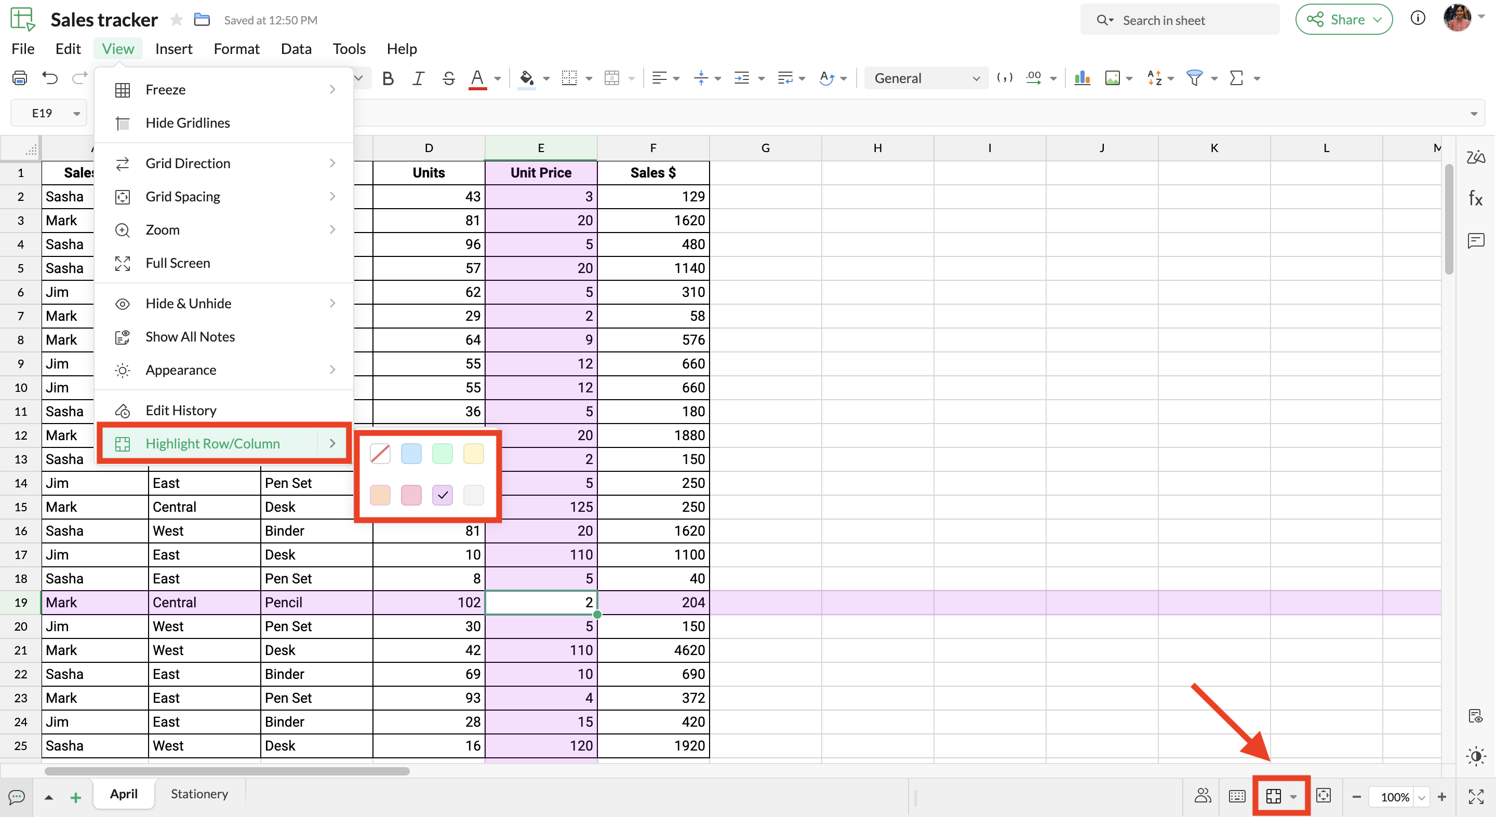Open the Filter icon in toolbar
The width and height of the screenshot is (1496, 817).
[1195, 78]
